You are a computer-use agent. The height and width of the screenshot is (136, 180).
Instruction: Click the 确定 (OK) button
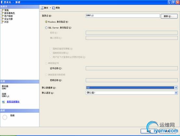(x=149, y=131)
